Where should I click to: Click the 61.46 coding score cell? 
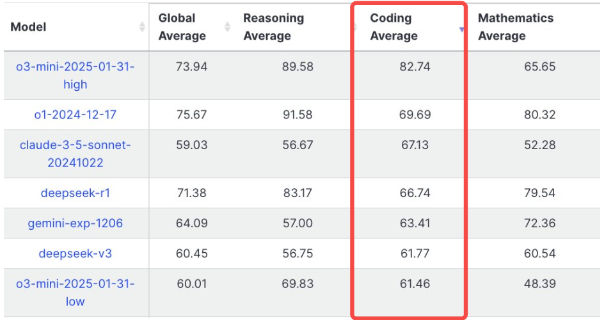415,284
